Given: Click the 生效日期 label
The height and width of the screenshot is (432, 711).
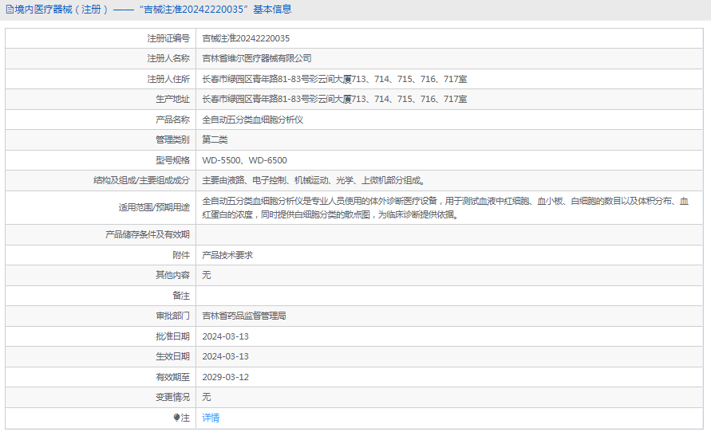Looking at the screenshot, I should pyautogui.click(x=172, y=356).
